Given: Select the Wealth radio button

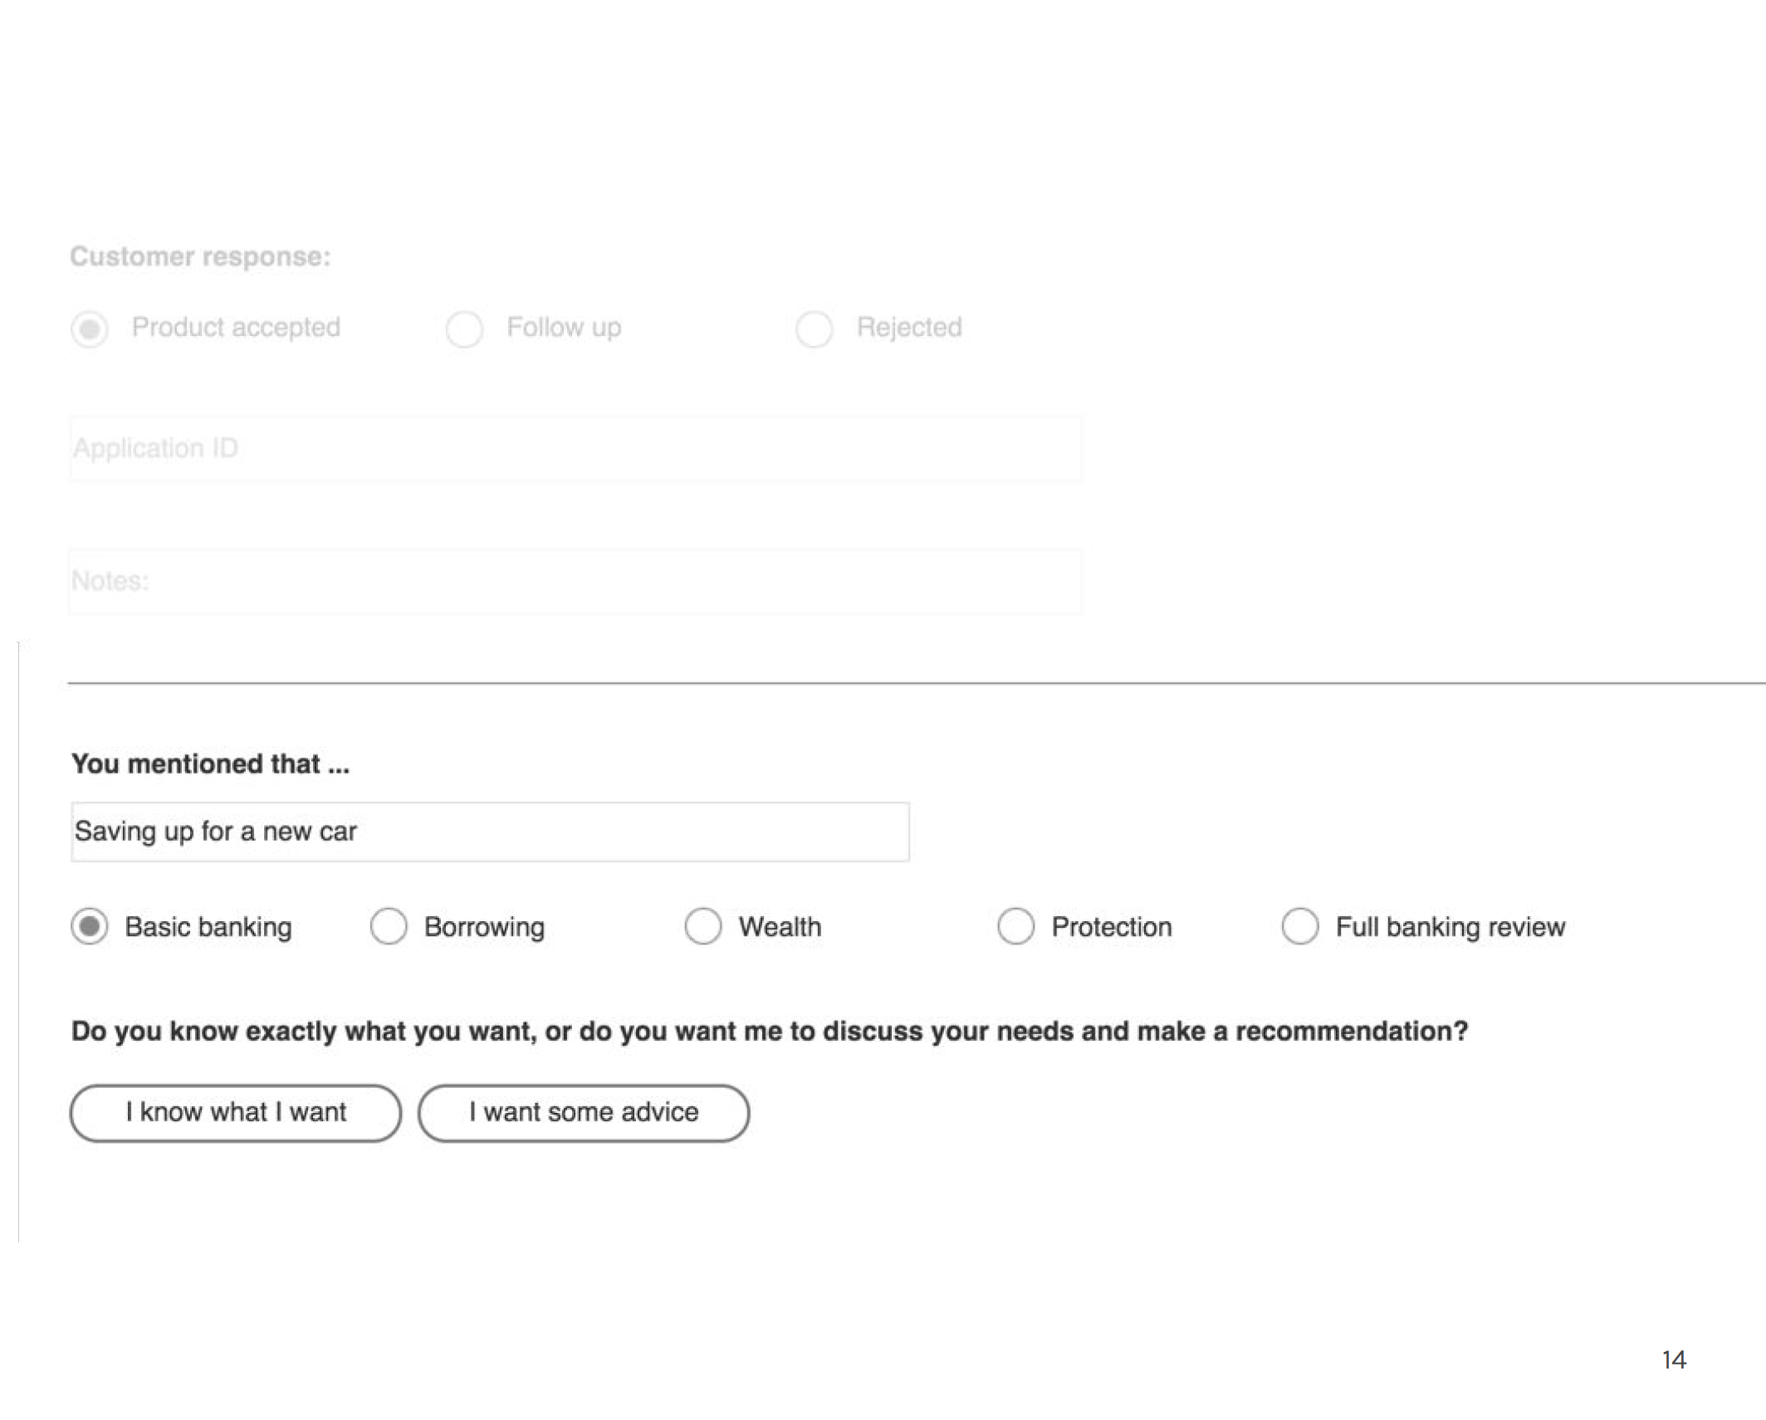Looking at the screenshot, I should point(703,926).
